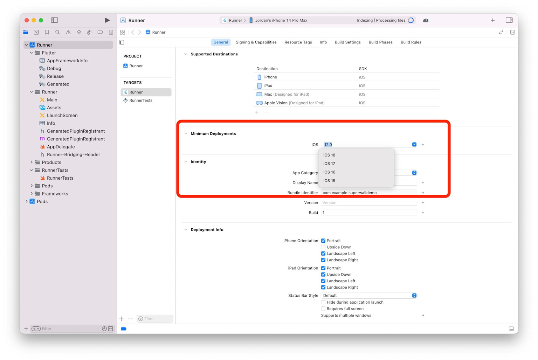This screenshot has height=360, width=538.
Task: Expand the Frameworks folder
Action: coord(32,194)
